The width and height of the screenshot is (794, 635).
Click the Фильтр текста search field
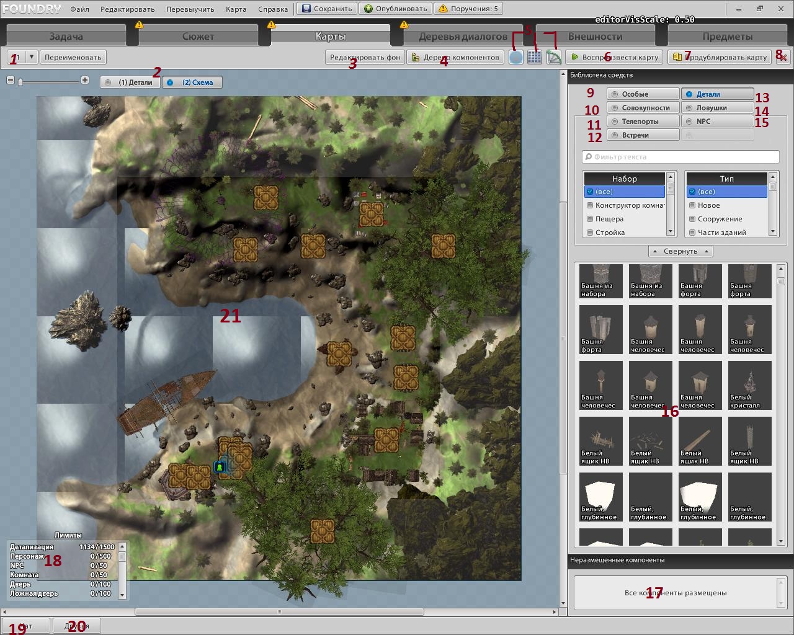(680, 157)
